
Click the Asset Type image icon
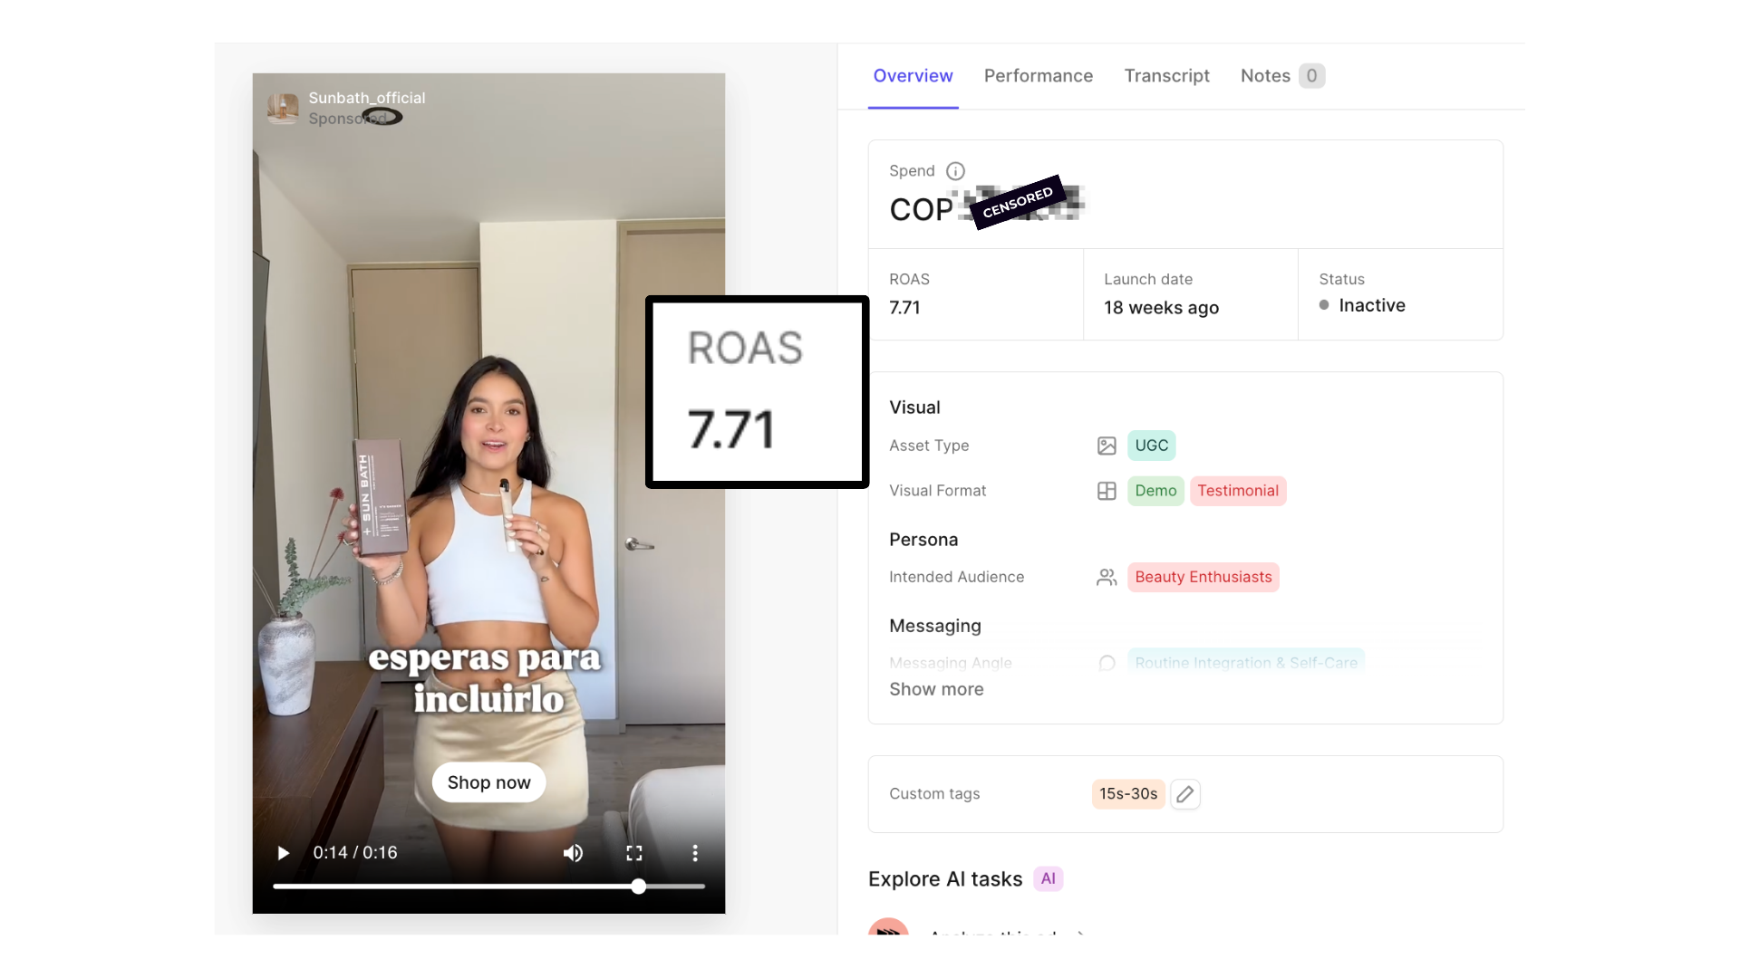point(1107,446)
